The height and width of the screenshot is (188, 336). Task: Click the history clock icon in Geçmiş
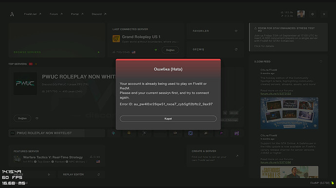pos(236,50)
